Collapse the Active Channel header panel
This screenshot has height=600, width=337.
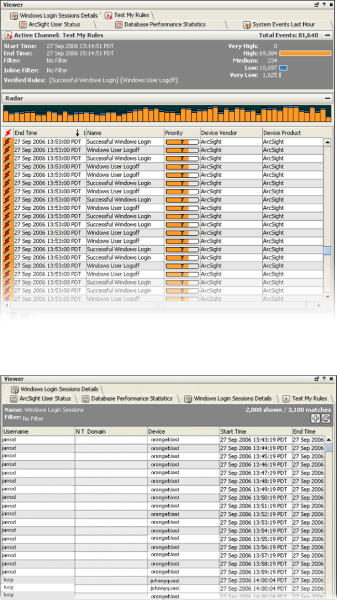tap(328, 35)
